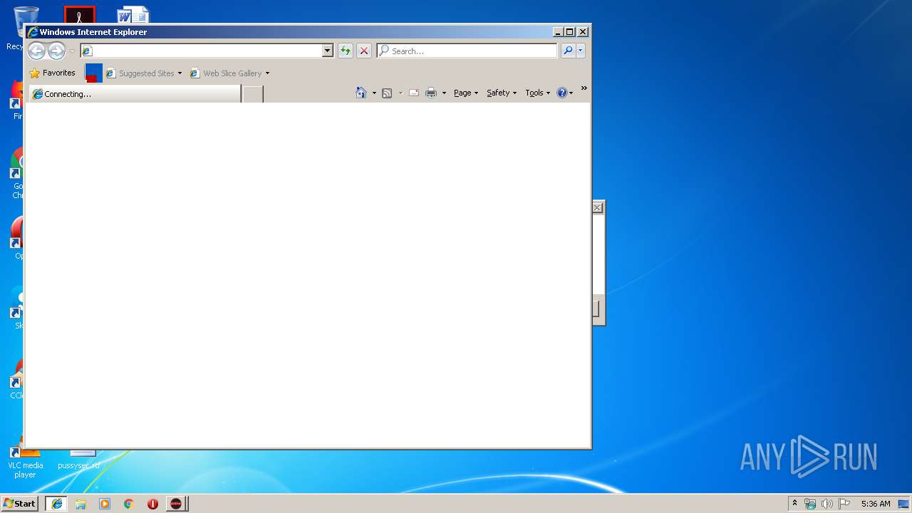Image resolution: width=912 pixels, height=513 pixels.
Task: Open Windows Explorer folder icon on taskbar
Action: pyautogui.click(x=81, y=504)
